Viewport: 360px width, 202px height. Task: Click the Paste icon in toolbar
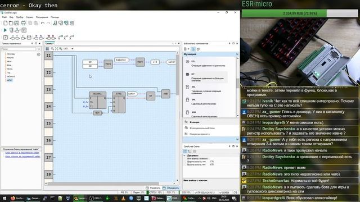pyautogui.click(x=36, y=23)
